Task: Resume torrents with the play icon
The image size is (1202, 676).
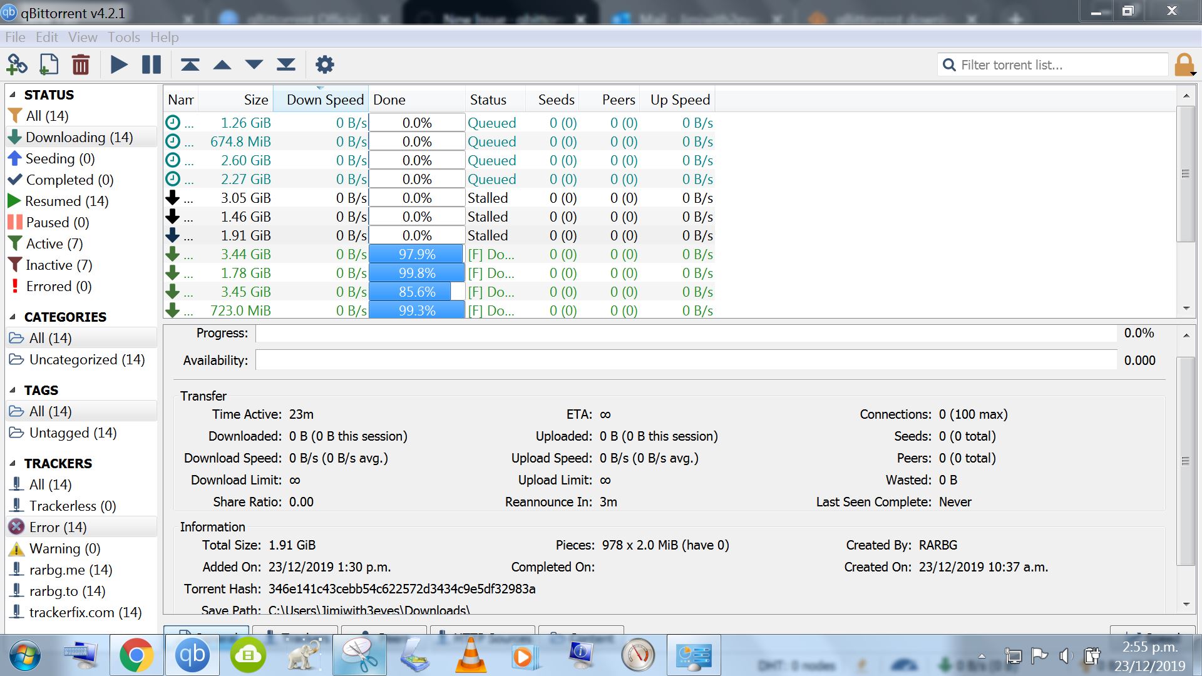Action: coord(119,64)
